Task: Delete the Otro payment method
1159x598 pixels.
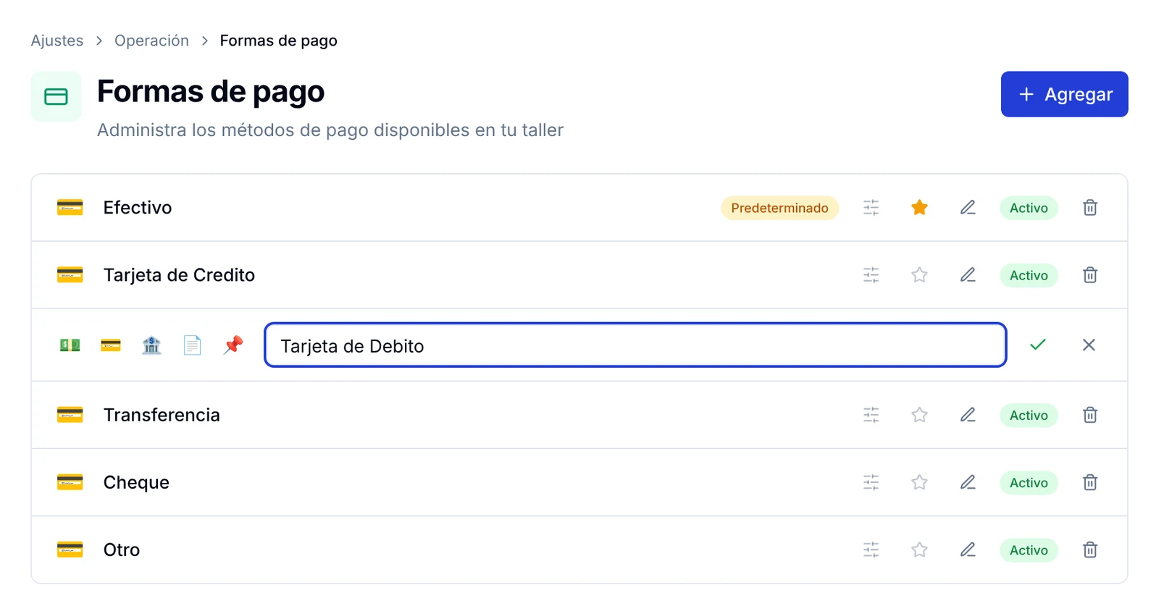Action: coord(1089,549)
